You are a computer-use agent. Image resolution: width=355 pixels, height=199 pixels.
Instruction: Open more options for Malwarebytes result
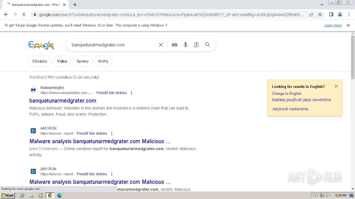coord(131,93)
